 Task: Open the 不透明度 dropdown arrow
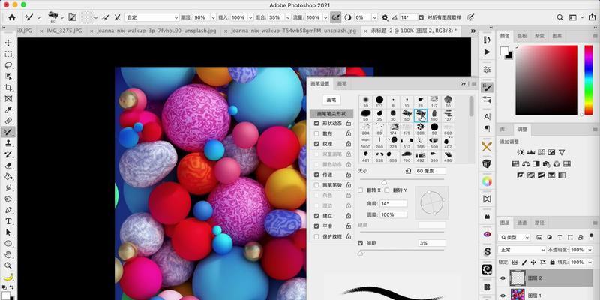591,250
